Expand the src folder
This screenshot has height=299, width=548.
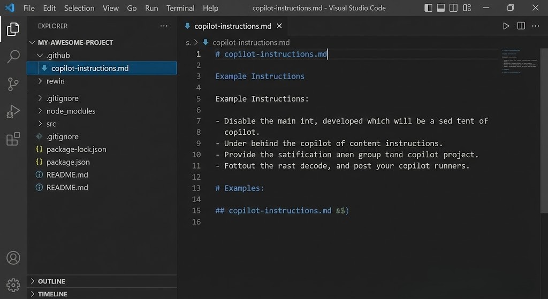click(40, 124)
